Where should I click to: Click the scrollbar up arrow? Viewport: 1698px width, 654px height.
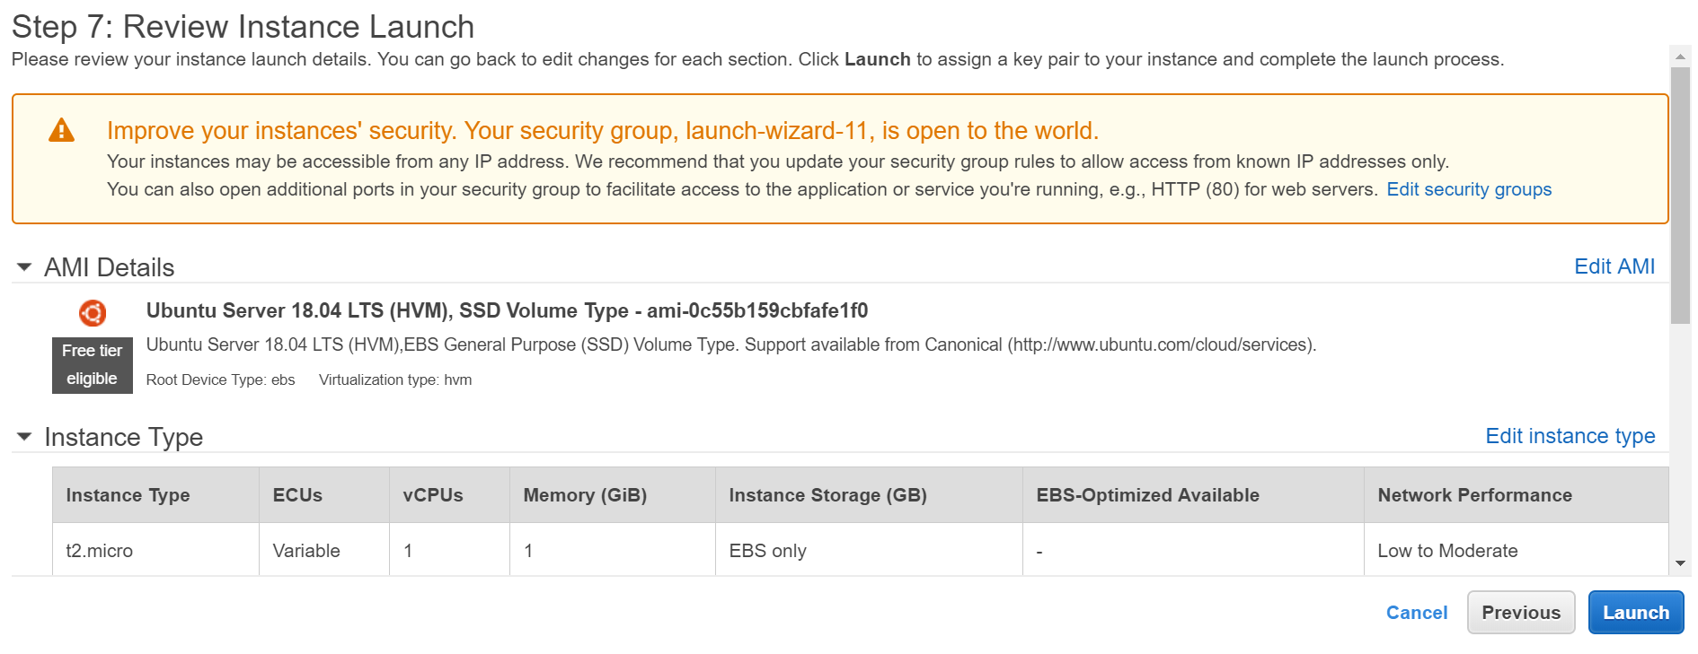tap(1680, 57)
